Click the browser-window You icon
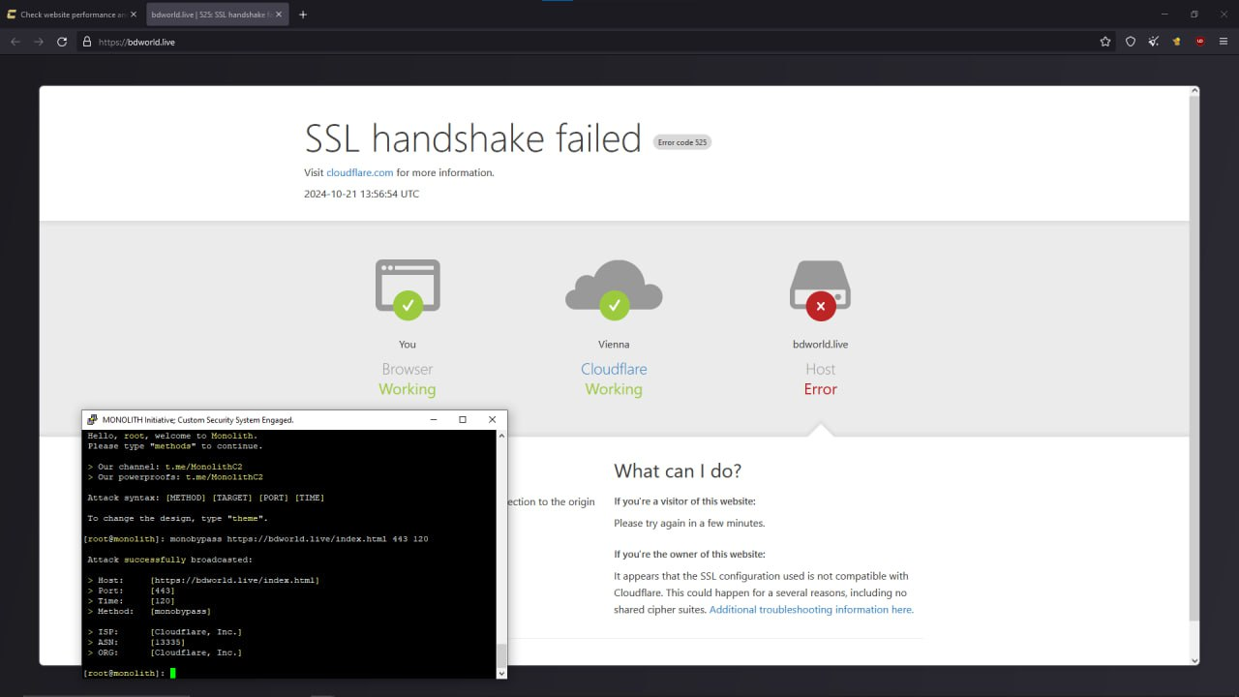 click(408, 289)
